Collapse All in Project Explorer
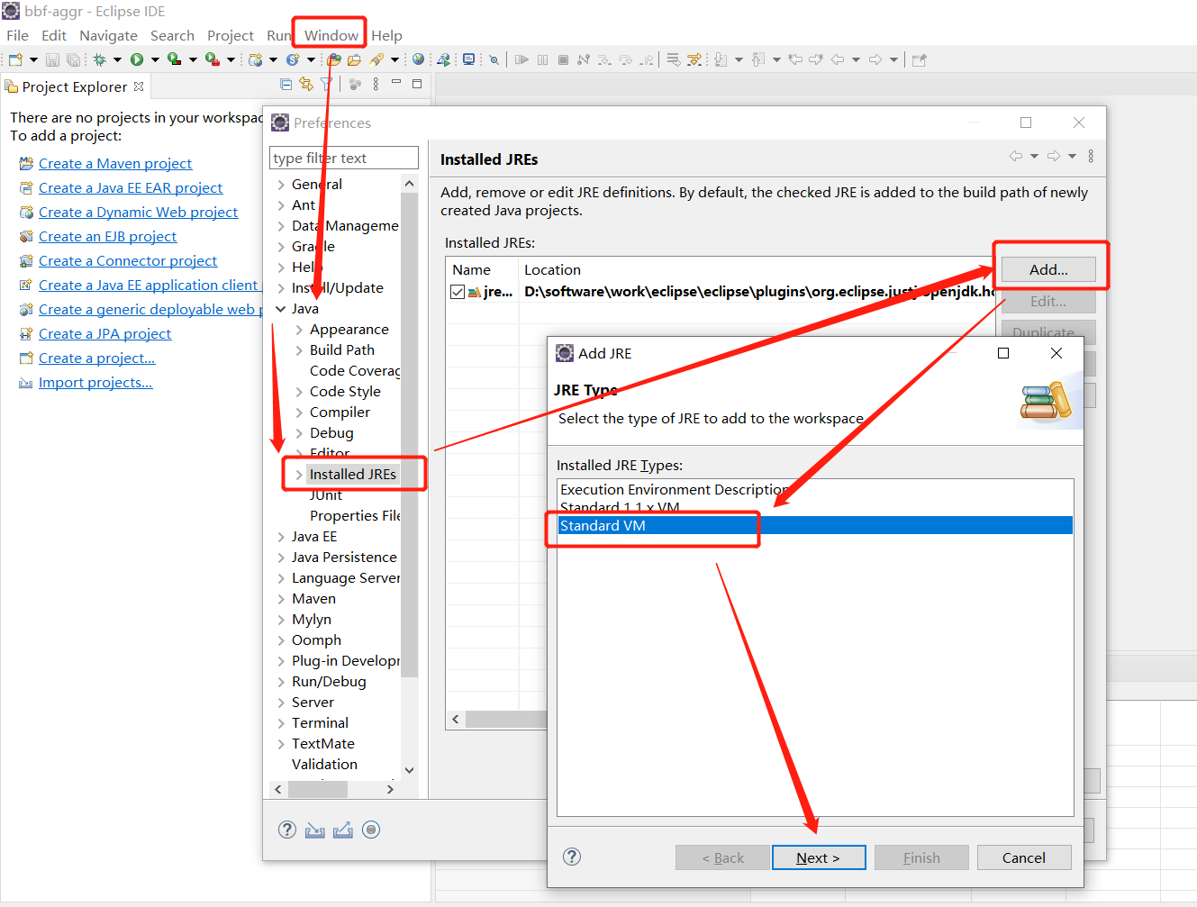This screenshot has width=1197, height=907. [286, 84]
